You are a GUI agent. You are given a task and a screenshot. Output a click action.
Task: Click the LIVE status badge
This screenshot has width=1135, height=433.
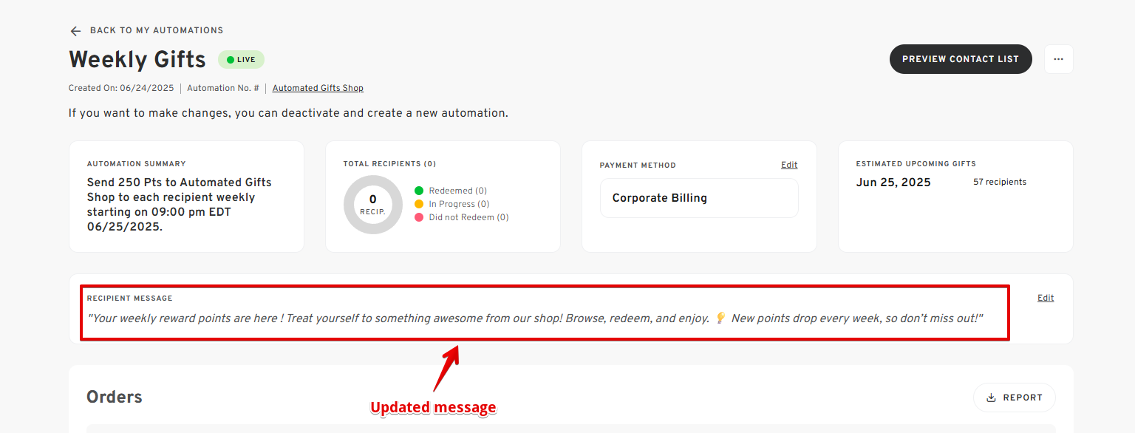pos(241,60)
